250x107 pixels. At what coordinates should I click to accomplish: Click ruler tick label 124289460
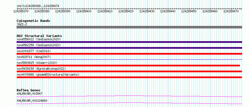(x=210, y=11)
